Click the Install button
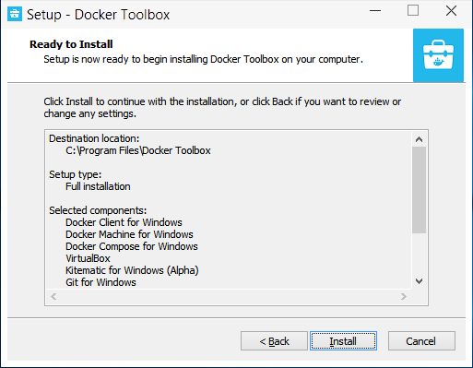 click(343, 340)
